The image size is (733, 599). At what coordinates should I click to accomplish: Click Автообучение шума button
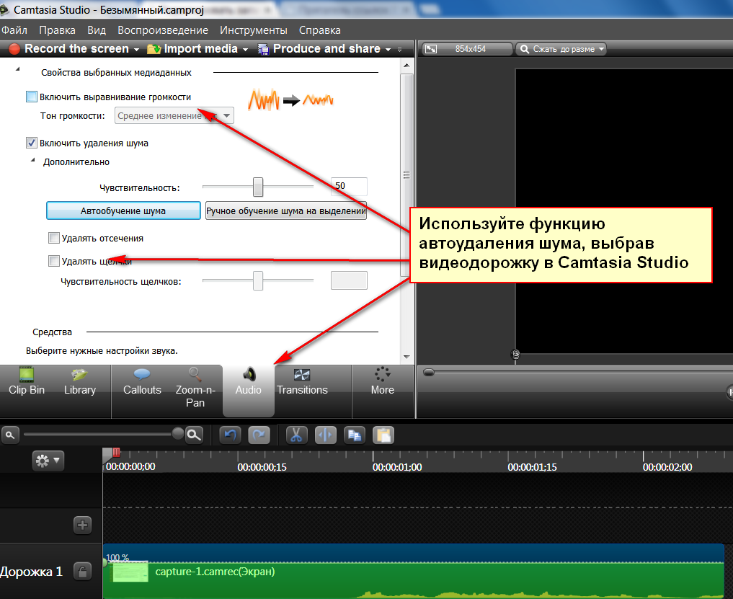[123, 211]
